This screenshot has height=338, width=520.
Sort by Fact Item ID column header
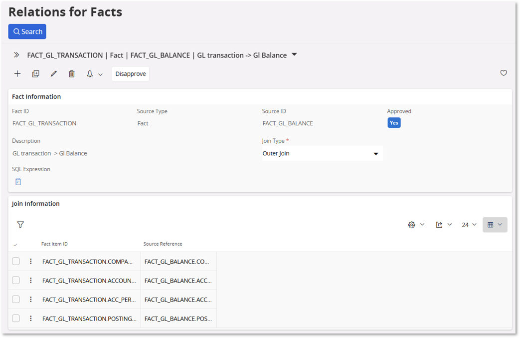54,244
